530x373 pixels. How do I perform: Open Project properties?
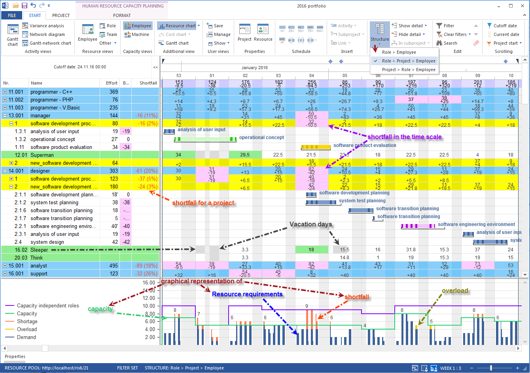pos(244,33)
